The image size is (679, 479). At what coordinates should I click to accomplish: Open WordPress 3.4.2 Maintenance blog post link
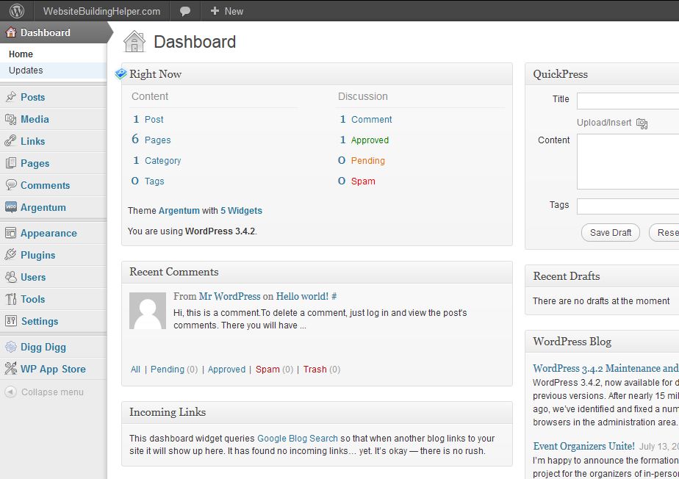[x=606, y=368]
